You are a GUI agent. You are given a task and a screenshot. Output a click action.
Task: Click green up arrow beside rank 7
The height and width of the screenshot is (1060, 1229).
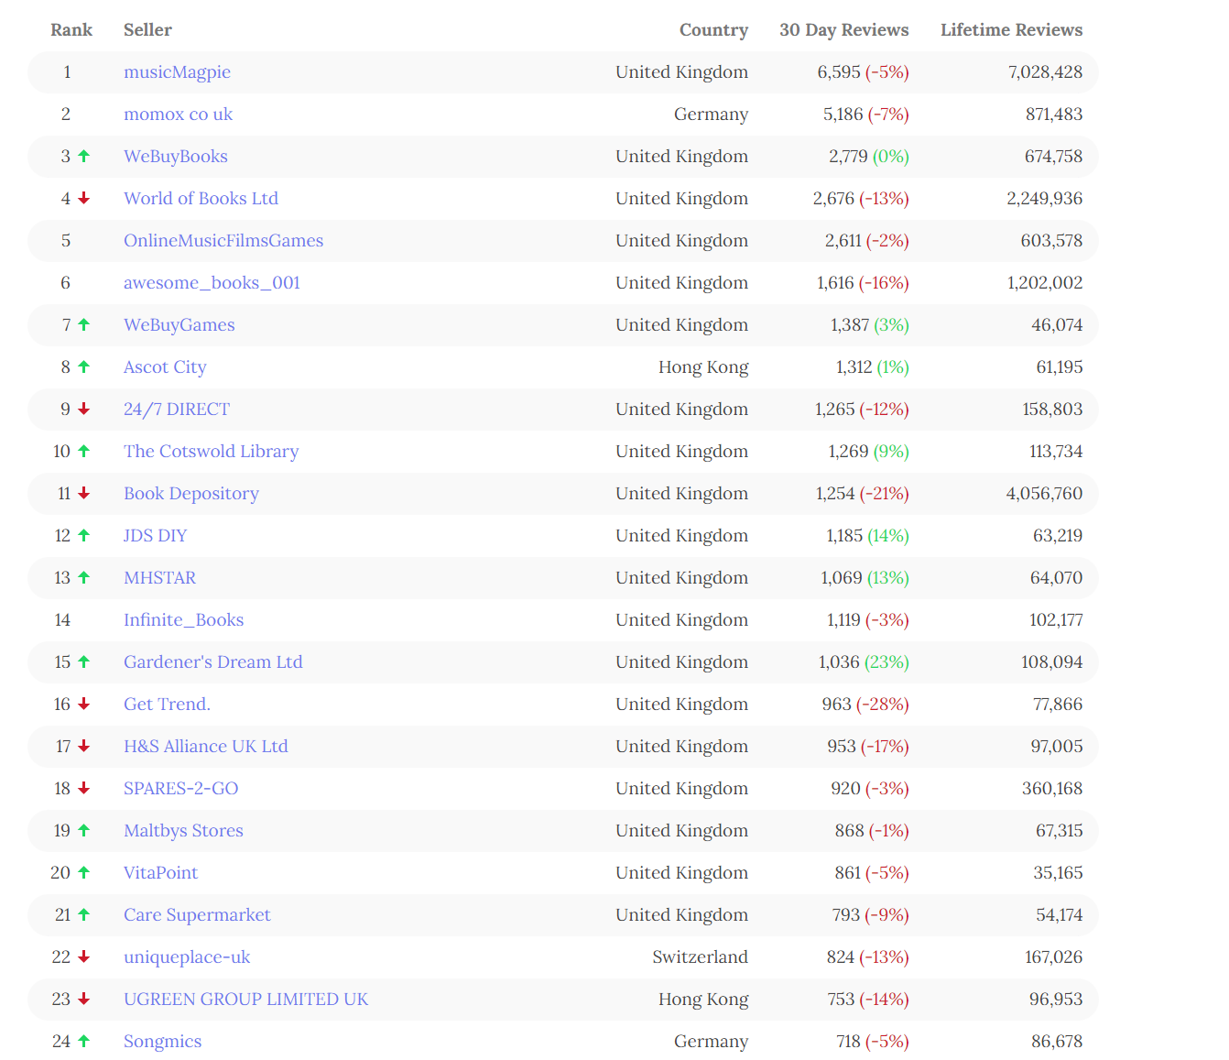click(x=84, y=324)
